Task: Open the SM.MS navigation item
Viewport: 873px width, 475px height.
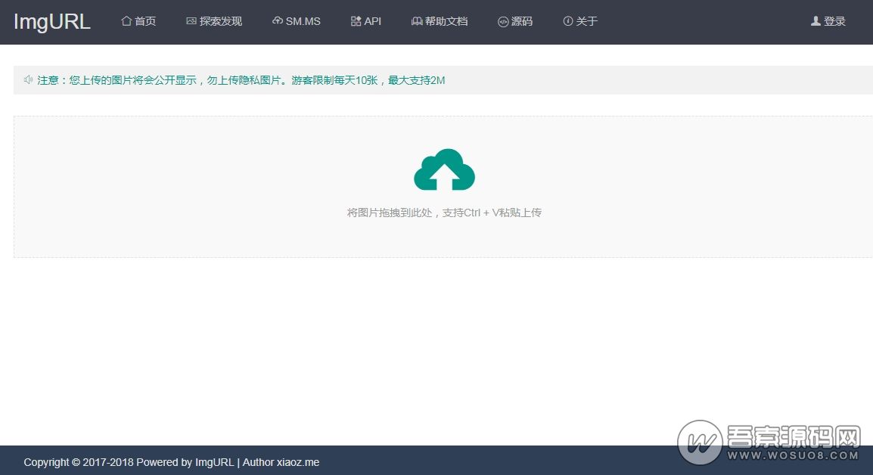Action: click(x=302, y=22)
